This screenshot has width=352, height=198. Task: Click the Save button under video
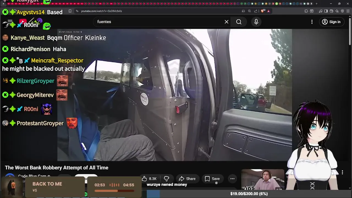click(212, 179)
